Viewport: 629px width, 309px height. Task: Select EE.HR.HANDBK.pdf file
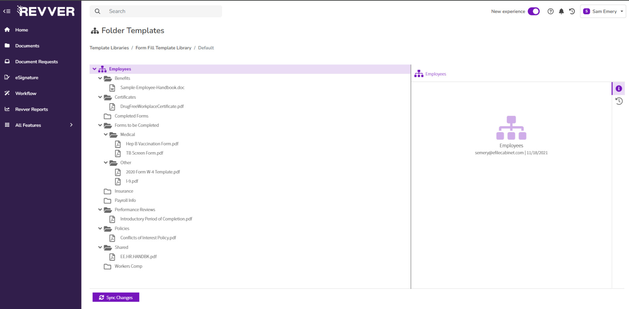(138, 257)
